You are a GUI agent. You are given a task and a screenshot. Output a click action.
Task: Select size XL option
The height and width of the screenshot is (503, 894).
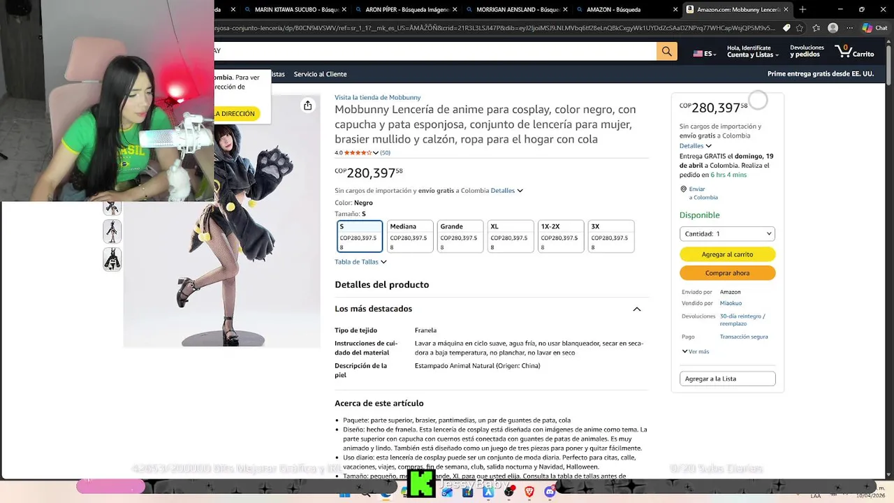pos(511,236)
